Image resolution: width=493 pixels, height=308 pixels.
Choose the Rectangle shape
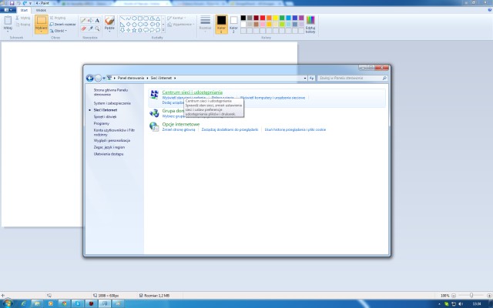click(140, 18)
